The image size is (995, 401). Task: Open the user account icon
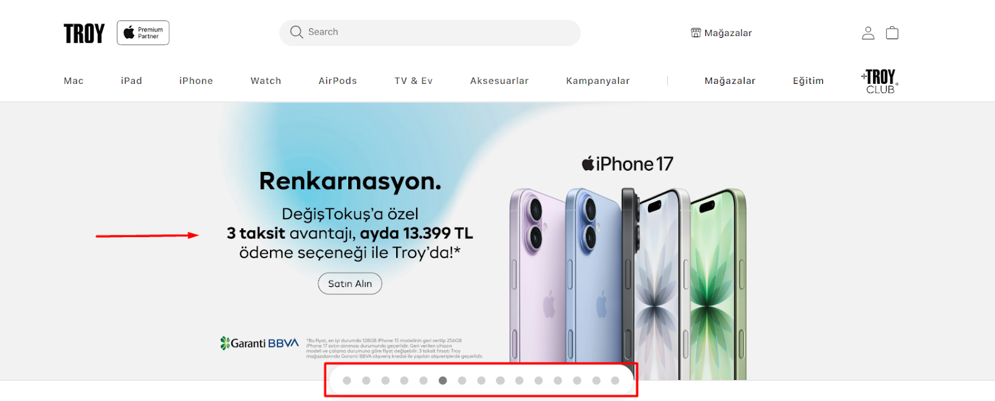point(868,33)
